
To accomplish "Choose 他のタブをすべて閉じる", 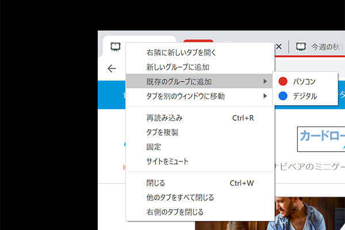I will click(x=200, y=198).
